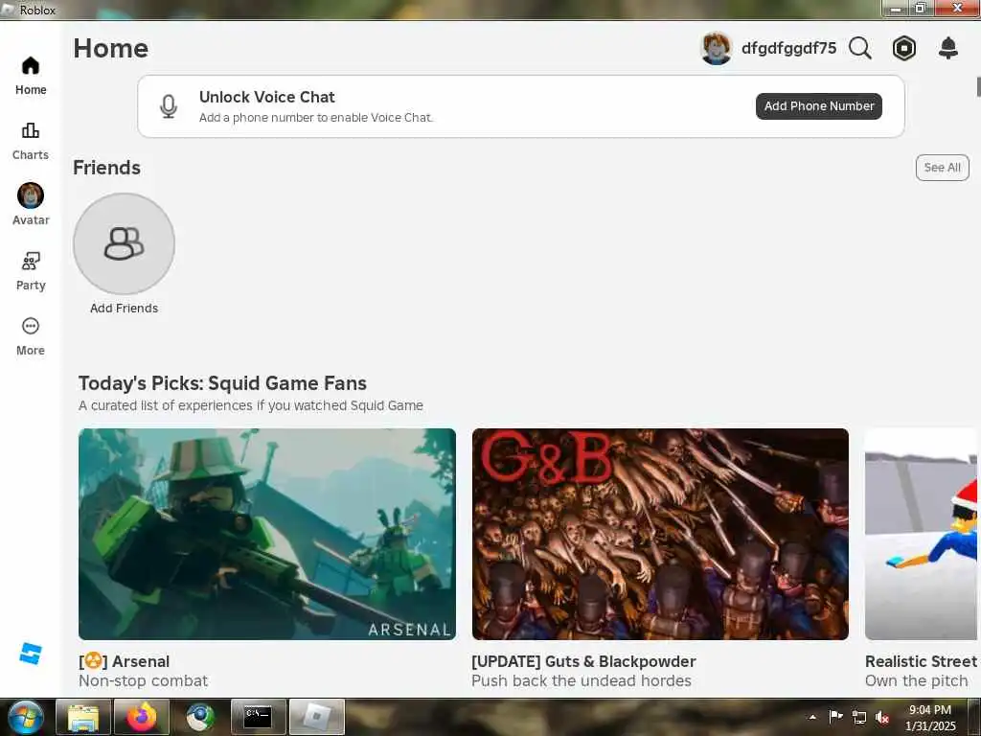Screen dimensions: 981x736
Task: Click the Unlock Voice Chat heading
Action: click(x=266, y=97)
